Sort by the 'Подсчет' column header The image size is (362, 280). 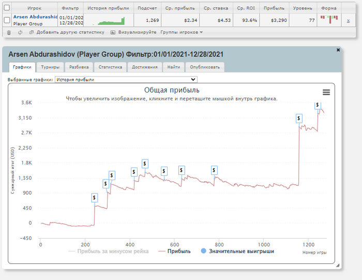[x=147, y=8]
